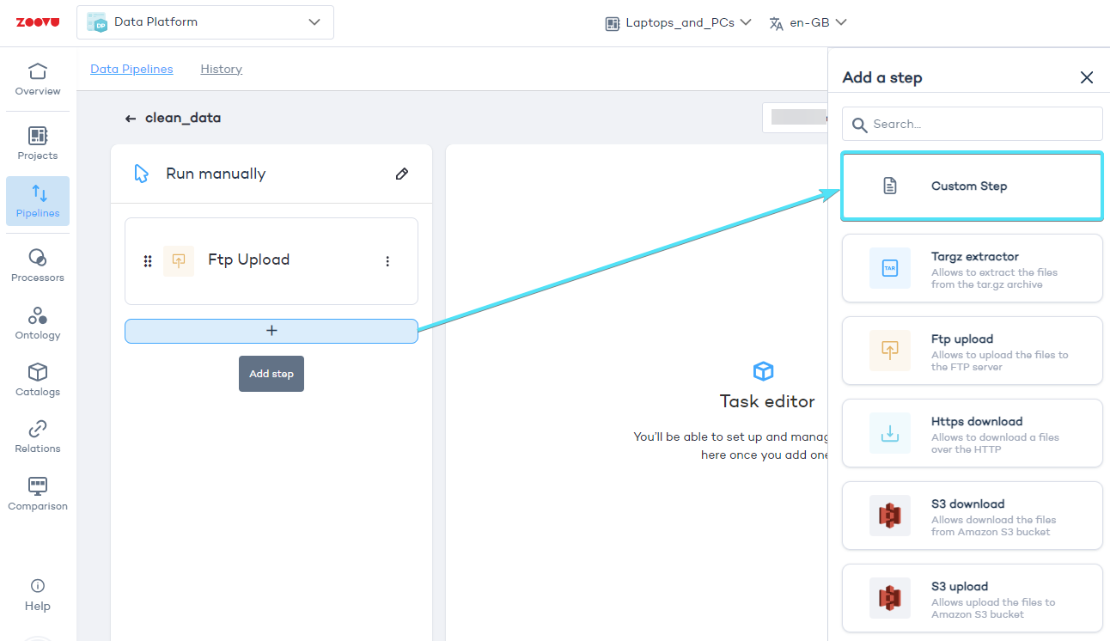Open the Catalogs section
The image size is (1110, 641).
pyautogui.click(x=38, y=380)
